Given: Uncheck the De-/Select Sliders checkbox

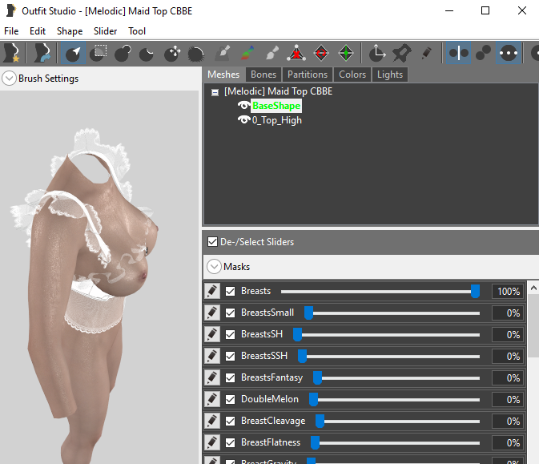Looking at the screenshot, I should pos(212,242).
